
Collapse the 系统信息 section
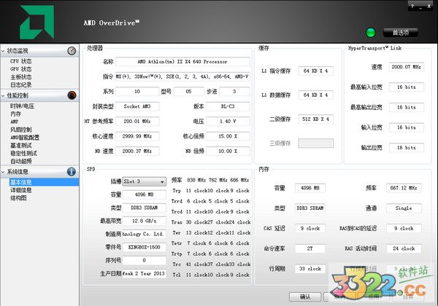click(x=3, y=172)
